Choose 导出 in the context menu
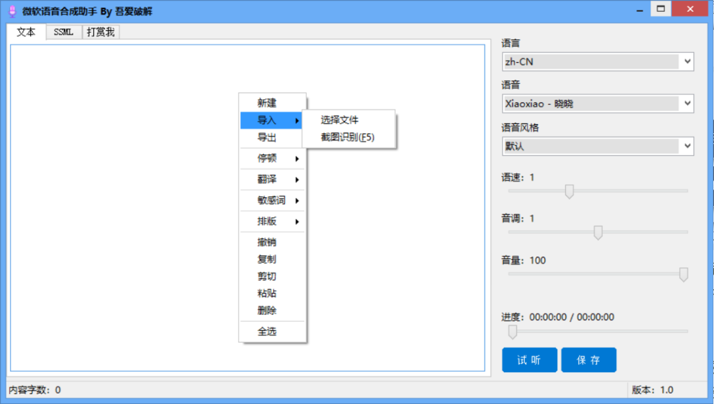 pos(267,137)
